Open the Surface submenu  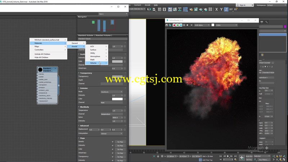(x=96, y=50)
